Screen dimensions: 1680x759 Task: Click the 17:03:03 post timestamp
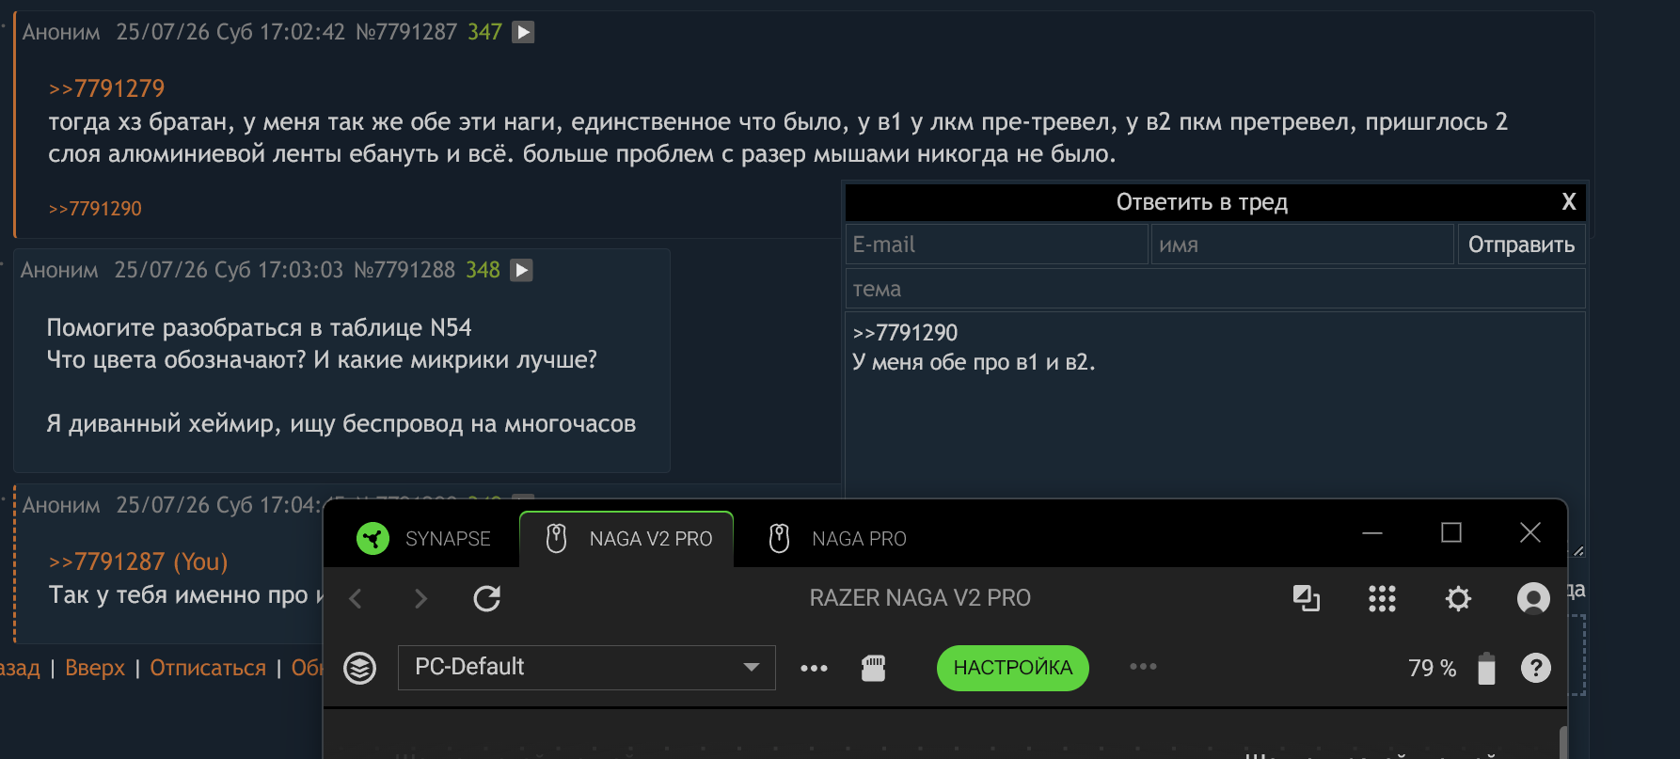point(300,271)
